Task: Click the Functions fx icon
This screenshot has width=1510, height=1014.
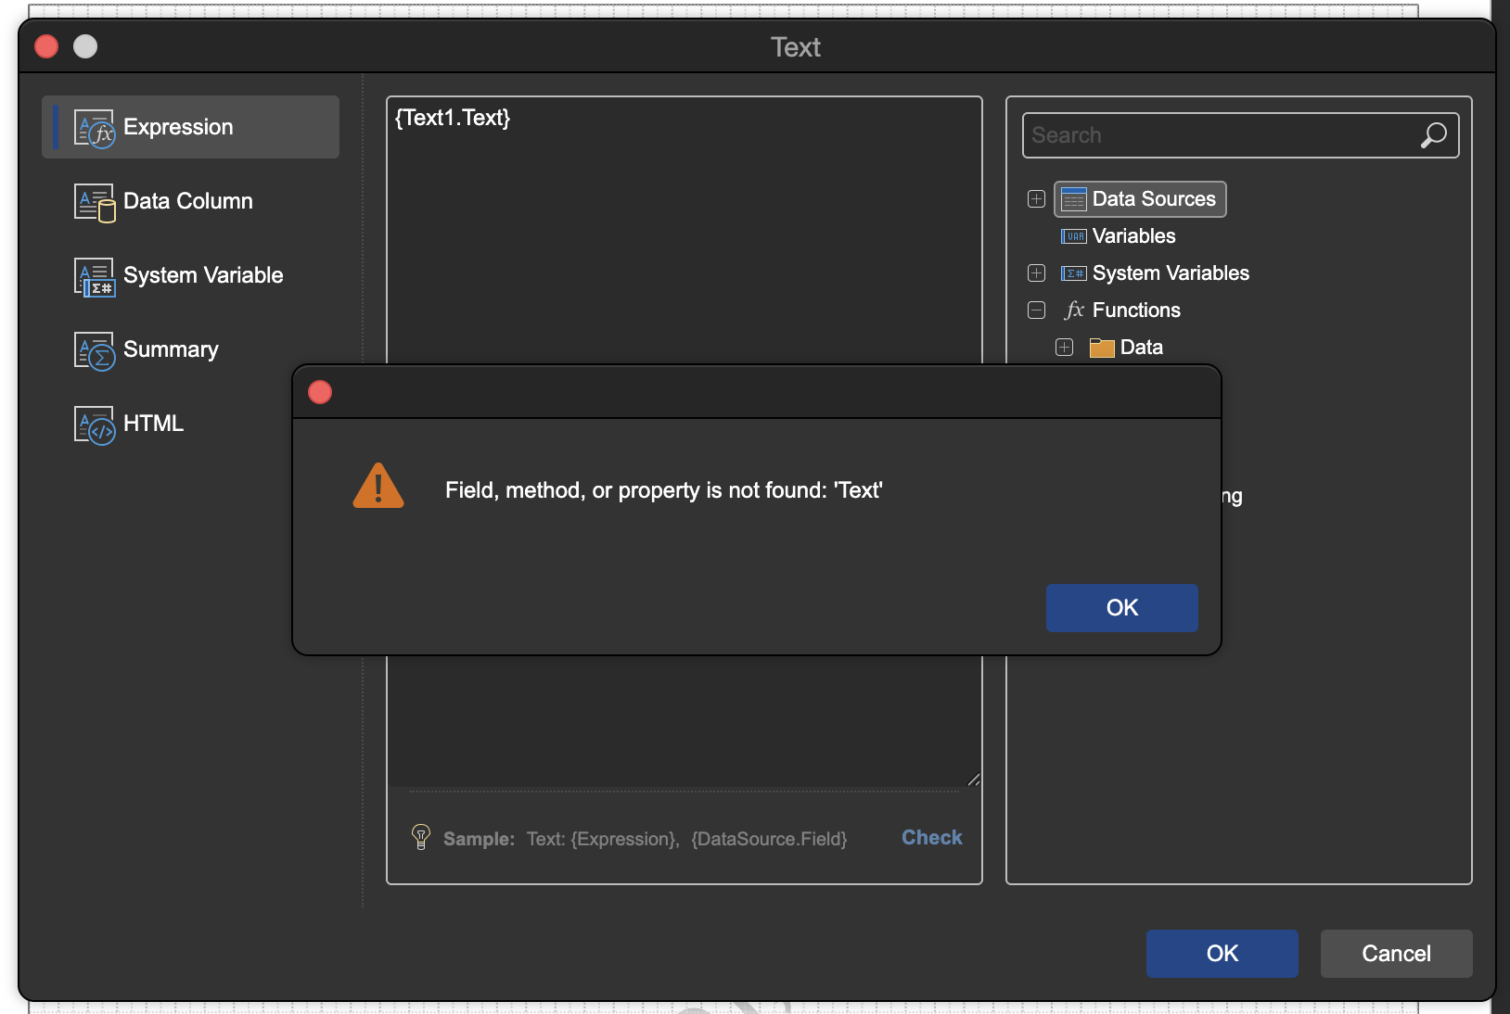Action: pyautogui.click(x=1074, y=310)
